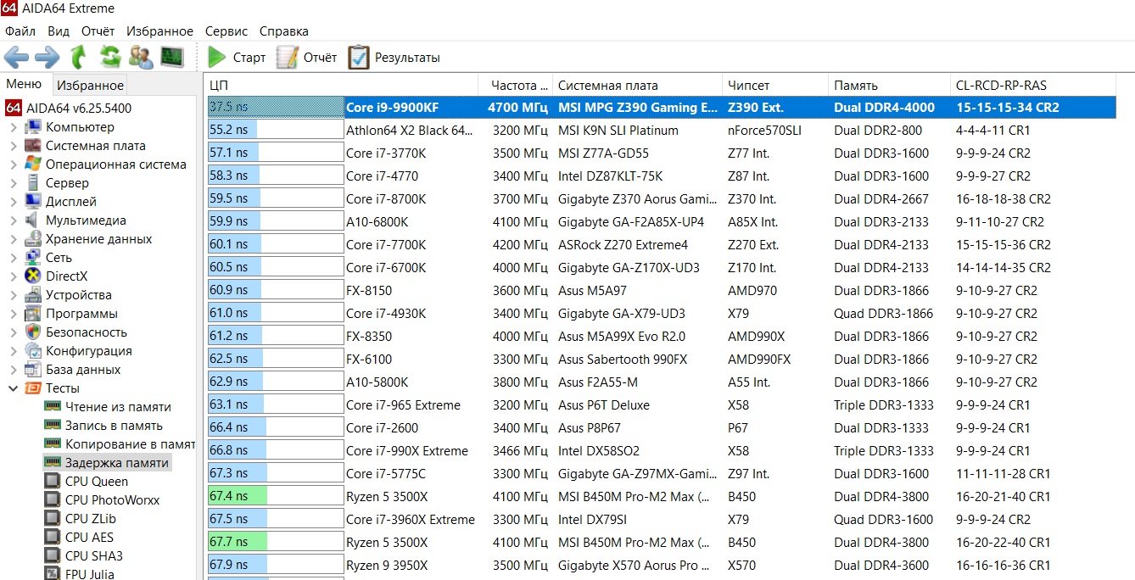Click the Сеть network icon
The image size is (1135, 580).
[x=33, y=258]
